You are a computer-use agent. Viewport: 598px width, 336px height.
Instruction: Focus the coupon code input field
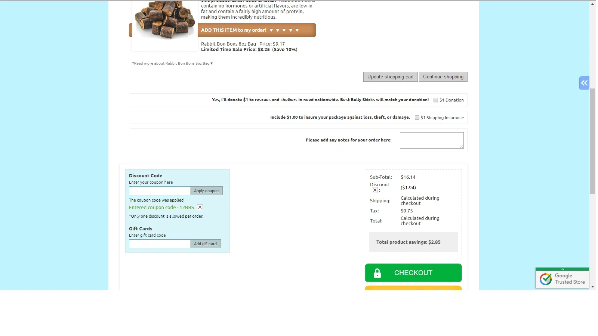pyautogui.click(x=160, y=191)
